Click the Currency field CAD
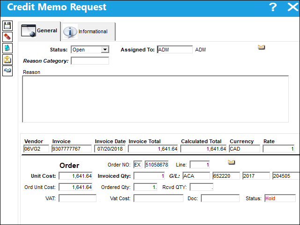The image size is (300, 225). click(x=244, y=149)
